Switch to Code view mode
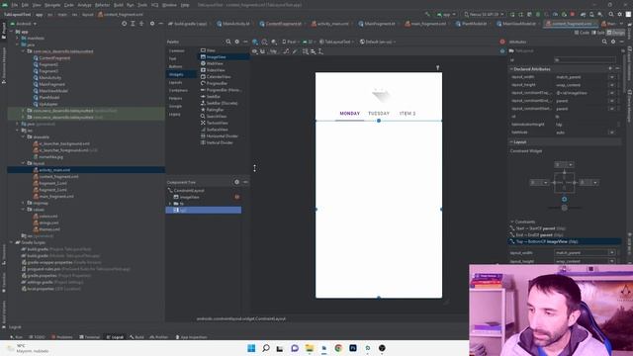 point(582,33)
